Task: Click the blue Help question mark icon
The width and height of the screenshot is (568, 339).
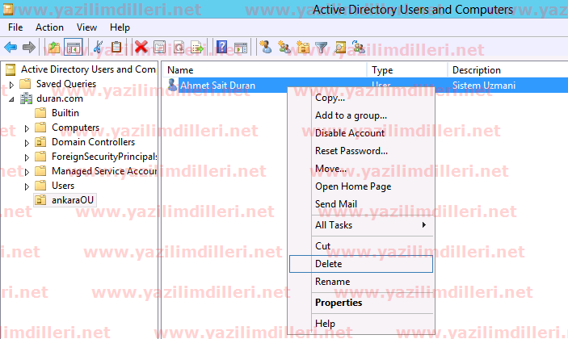Action: coord(221,48)
